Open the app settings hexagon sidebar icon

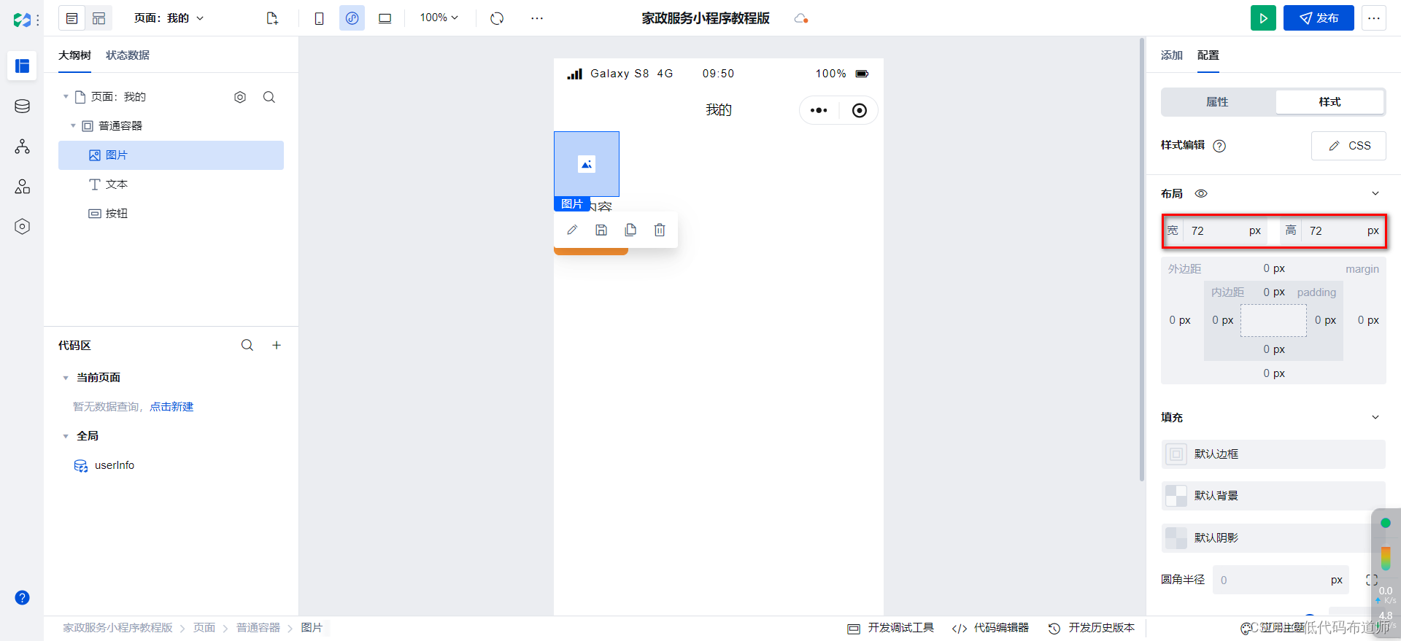[x=22, y=227]
